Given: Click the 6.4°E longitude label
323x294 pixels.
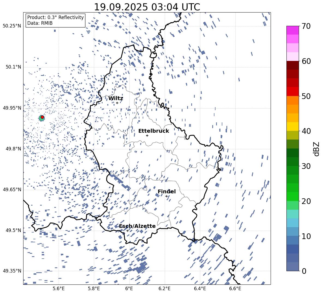Looking at the screenshot, I should pyautogui.click(x=200, y=289).
